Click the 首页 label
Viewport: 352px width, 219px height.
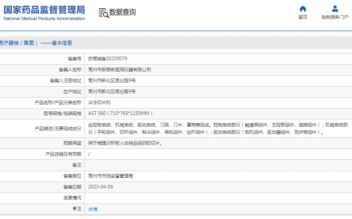point(303,17)
